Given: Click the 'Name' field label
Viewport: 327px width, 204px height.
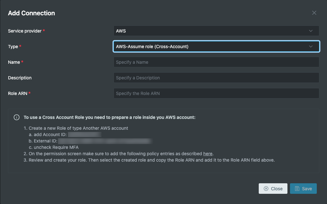Looking at the screenshot, I should coord(14,62).
